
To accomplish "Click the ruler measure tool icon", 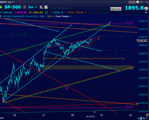I will click(x=147, y=115).
